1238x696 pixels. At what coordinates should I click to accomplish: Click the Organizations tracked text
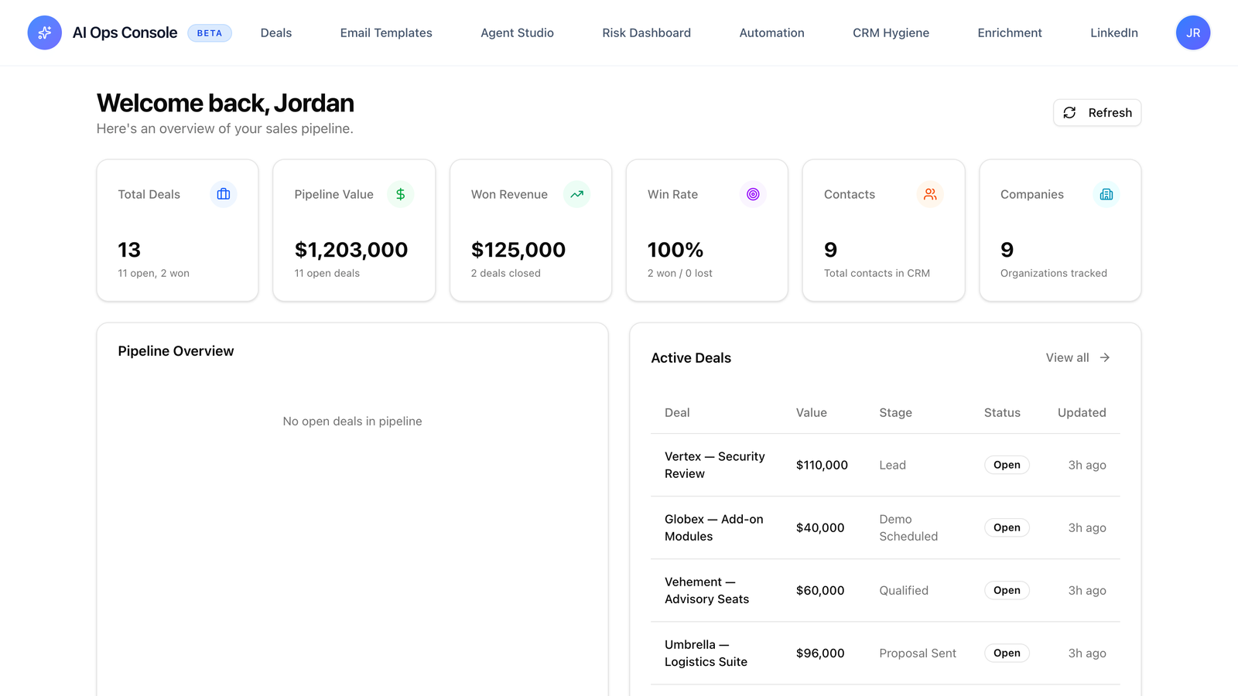pos(1054,273)
